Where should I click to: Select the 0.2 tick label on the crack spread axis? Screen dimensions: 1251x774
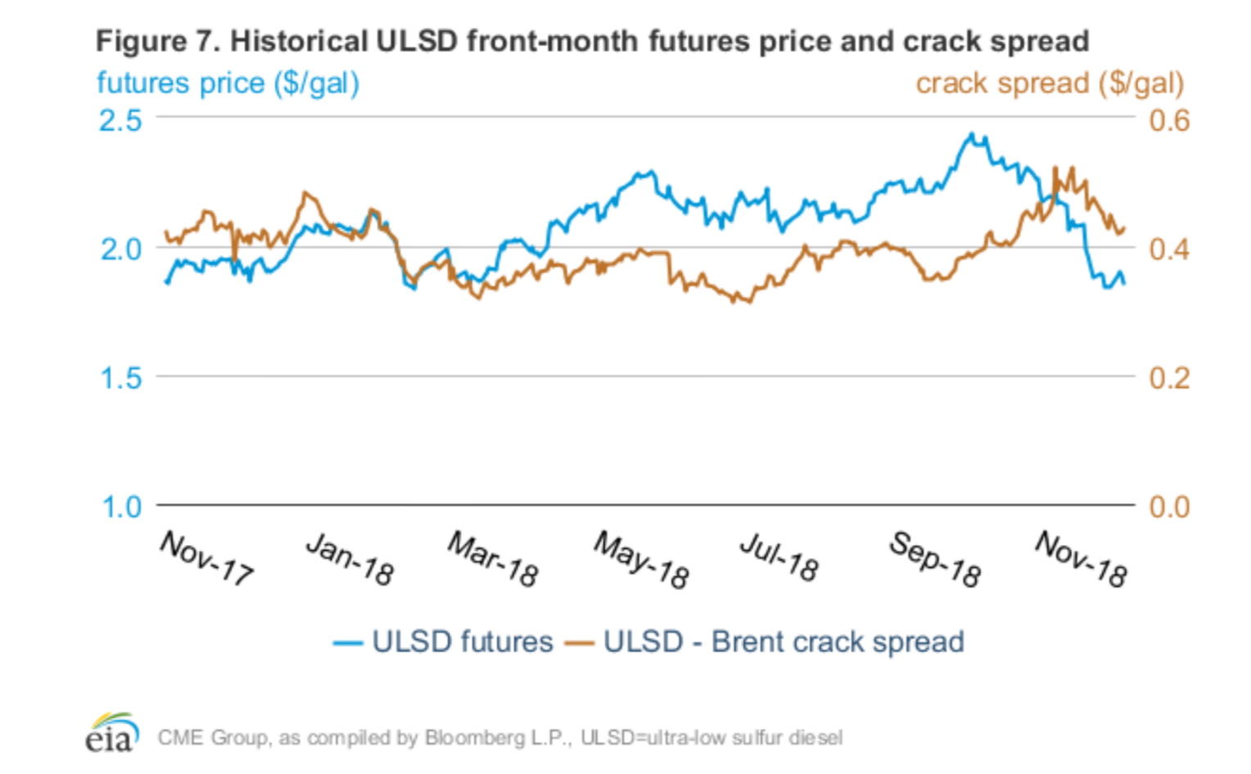click(1169, 378)
